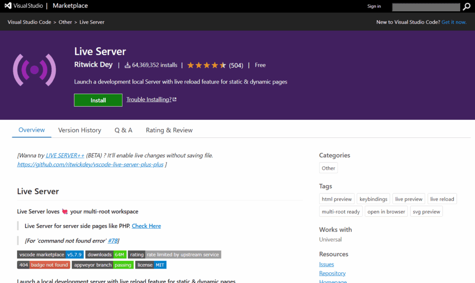The height and width of the screenshot is (283, 475).
Task: Click the Live Server page title
Action: (100, 51)
